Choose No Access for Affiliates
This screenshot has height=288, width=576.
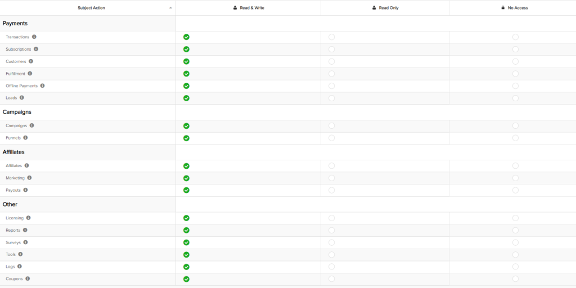pos(515,166)
